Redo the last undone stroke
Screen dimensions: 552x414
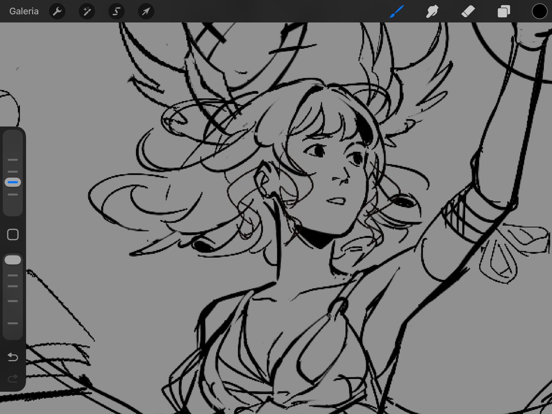[13, 378]
